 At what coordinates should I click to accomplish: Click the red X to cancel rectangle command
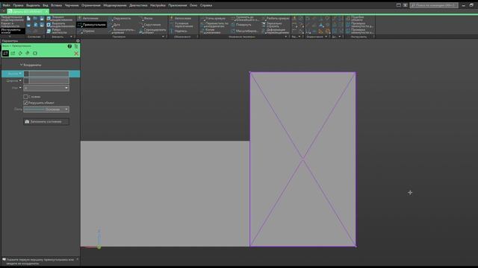click(x=76, y=54)
